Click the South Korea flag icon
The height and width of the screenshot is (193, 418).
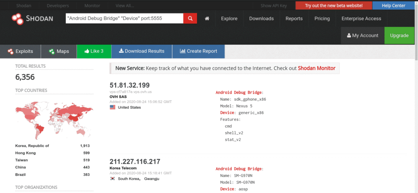pos(113,179)
